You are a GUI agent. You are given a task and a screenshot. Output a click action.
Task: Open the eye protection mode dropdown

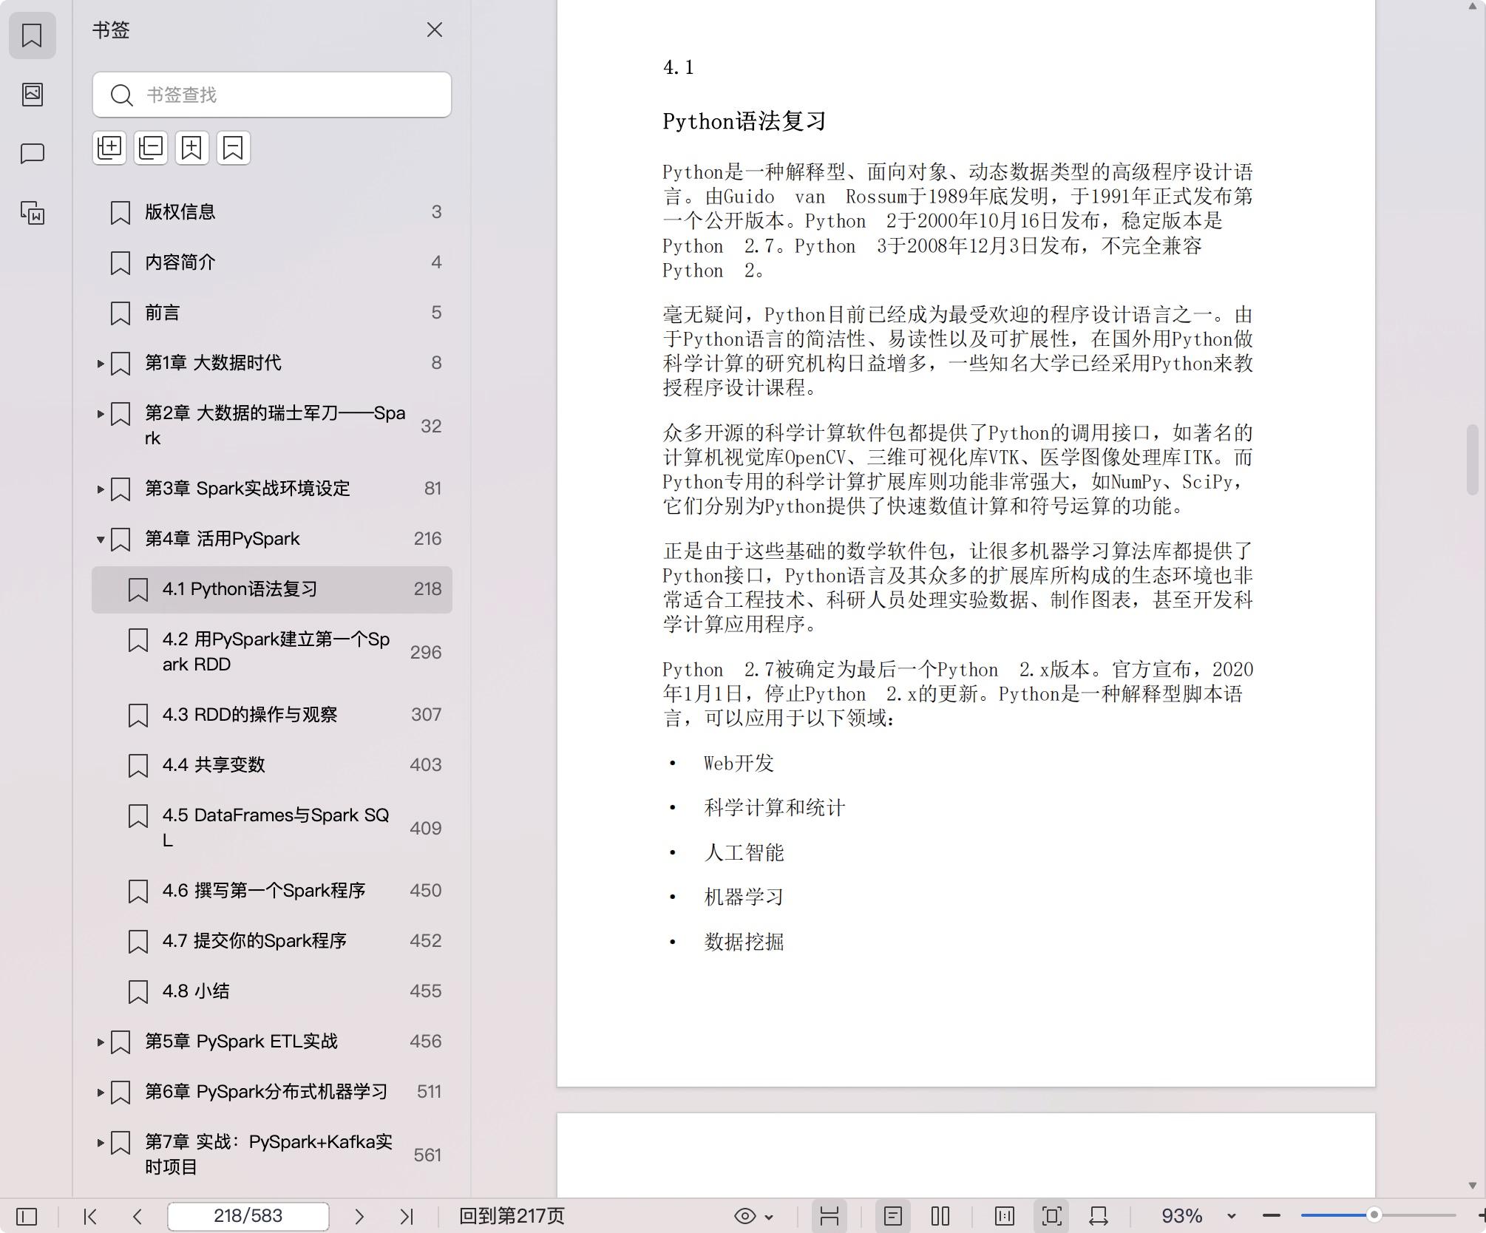tap(753, 1216)
